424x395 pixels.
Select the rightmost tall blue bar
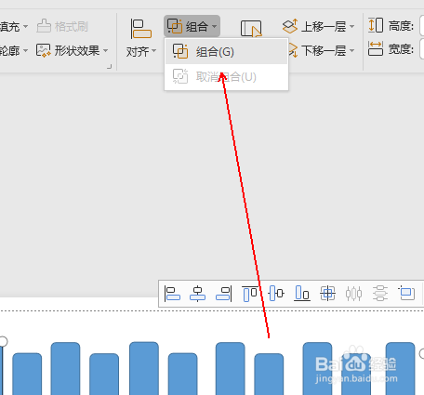point(400,369)
